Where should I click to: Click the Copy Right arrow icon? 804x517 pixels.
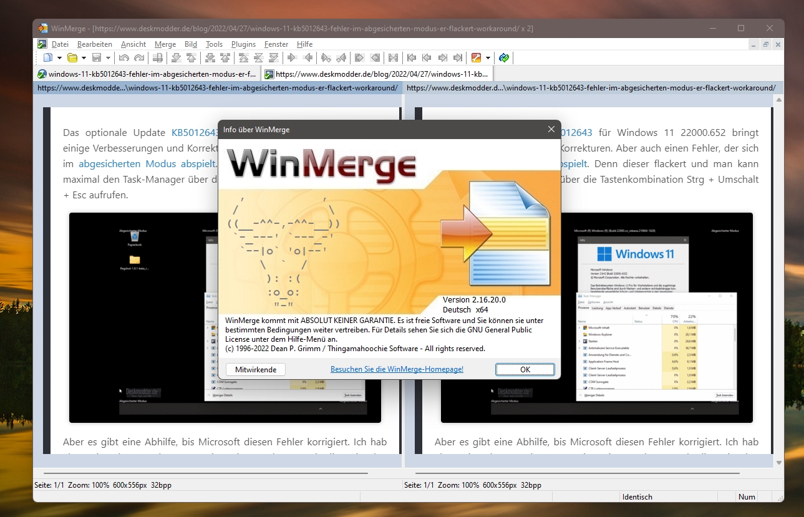pos(291,58)
